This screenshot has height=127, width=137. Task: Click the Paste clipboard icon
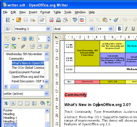point(105,20)
